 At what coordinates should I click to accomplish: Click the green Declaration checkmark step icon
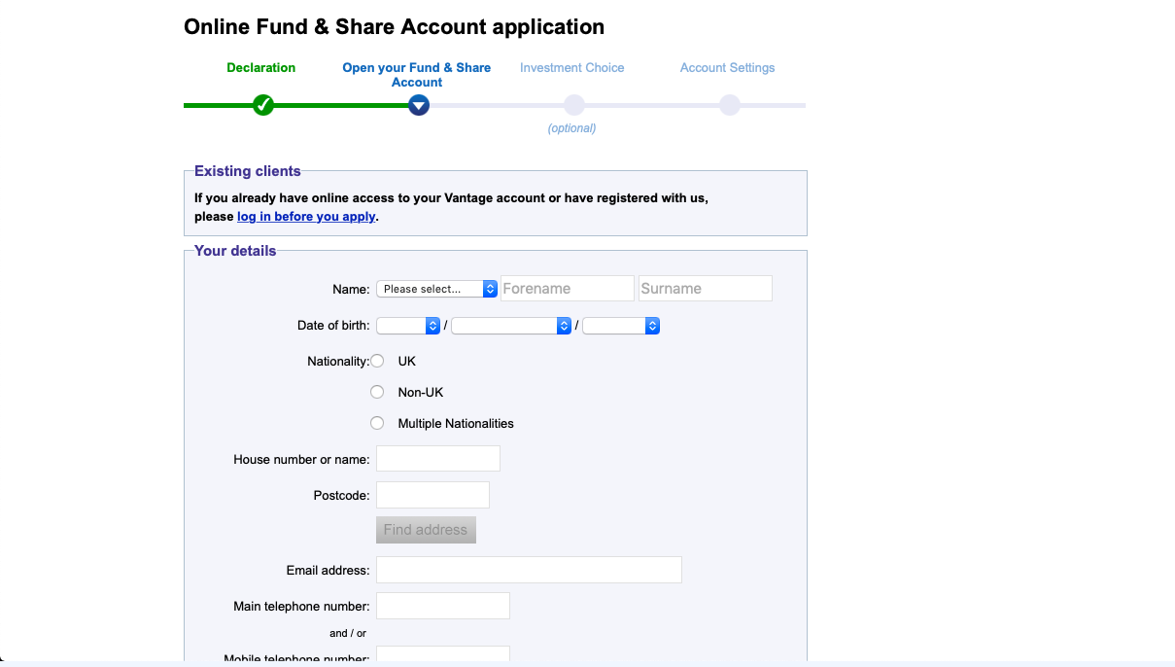pyautogui.click(x=262, y=105)
